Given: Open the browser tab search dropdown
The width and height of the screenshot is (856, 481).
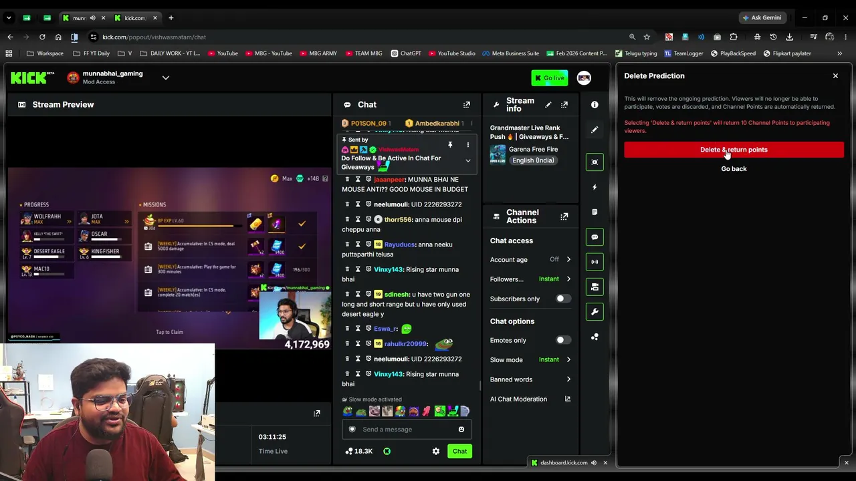Looking at the screenshot, I should (x=9, y=18).
